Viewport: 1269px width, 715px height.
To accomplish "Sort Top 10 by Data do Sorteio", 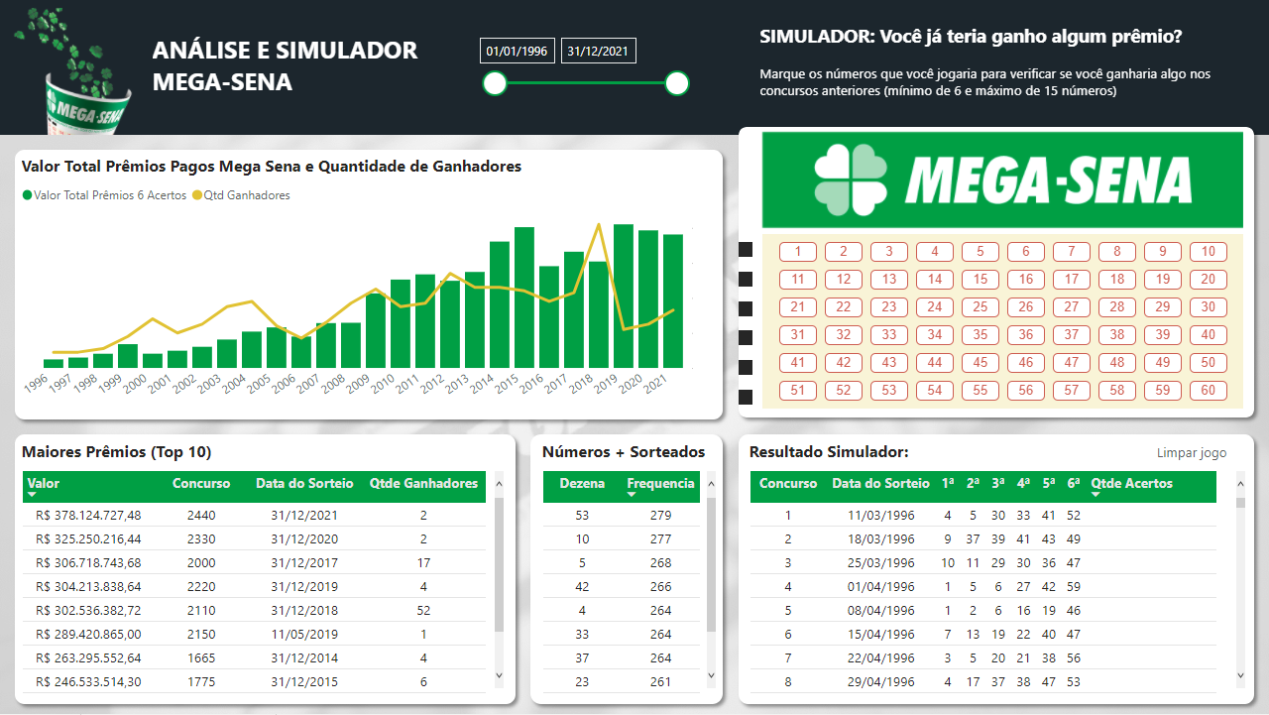I will coord(304,484).
